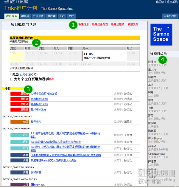Image resolution: width=179 pixels, height=188 pixels.
Task: Select the 今日 calendar cell
Action: (x=17, y=56)
